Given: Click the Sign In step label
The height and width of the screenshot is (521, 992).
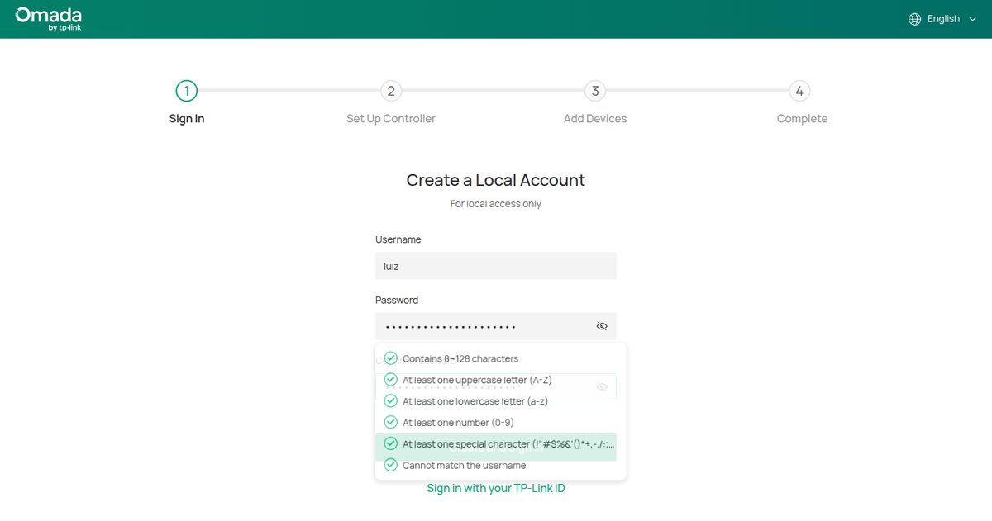Looking at the screenshot, I should [x=187, y=119].
